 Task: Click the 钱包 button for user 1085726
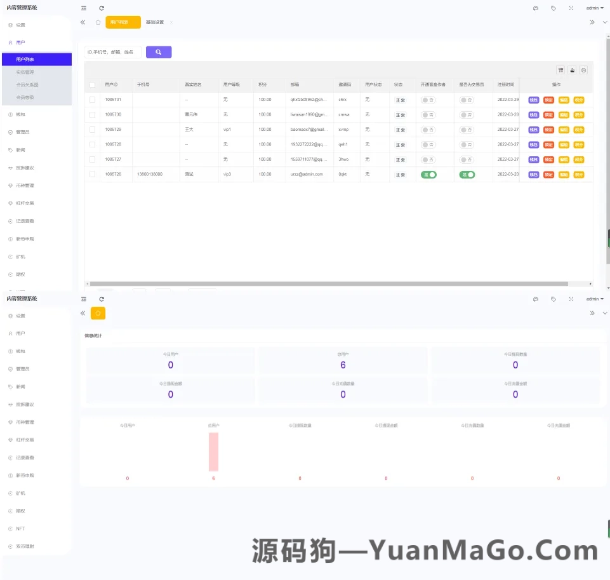coord(533,174)
